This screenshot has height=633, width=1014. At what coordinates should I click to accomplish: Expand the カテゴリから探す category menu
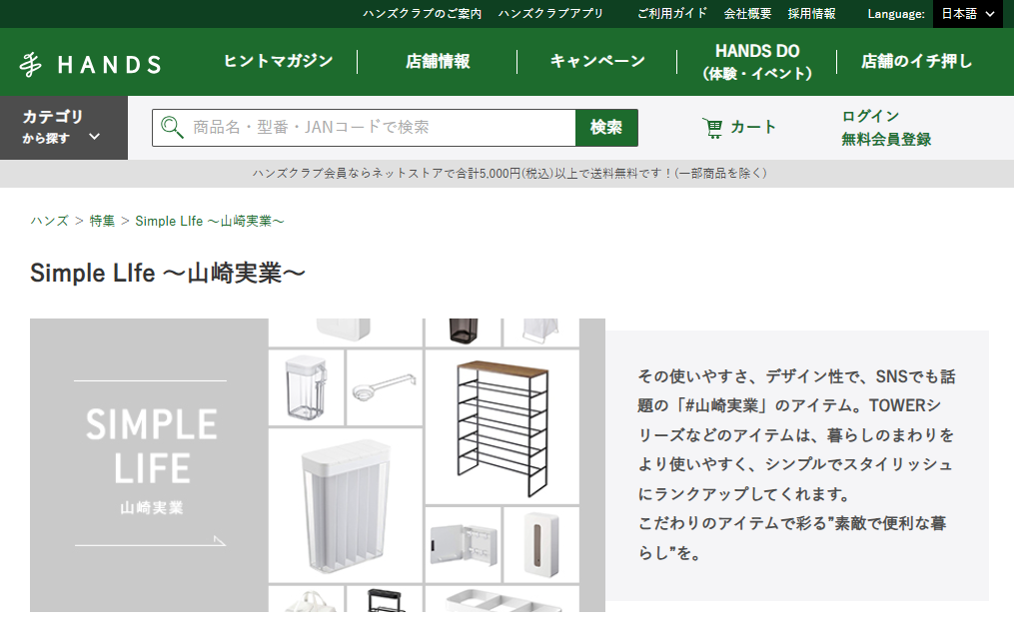click(63, 127)
